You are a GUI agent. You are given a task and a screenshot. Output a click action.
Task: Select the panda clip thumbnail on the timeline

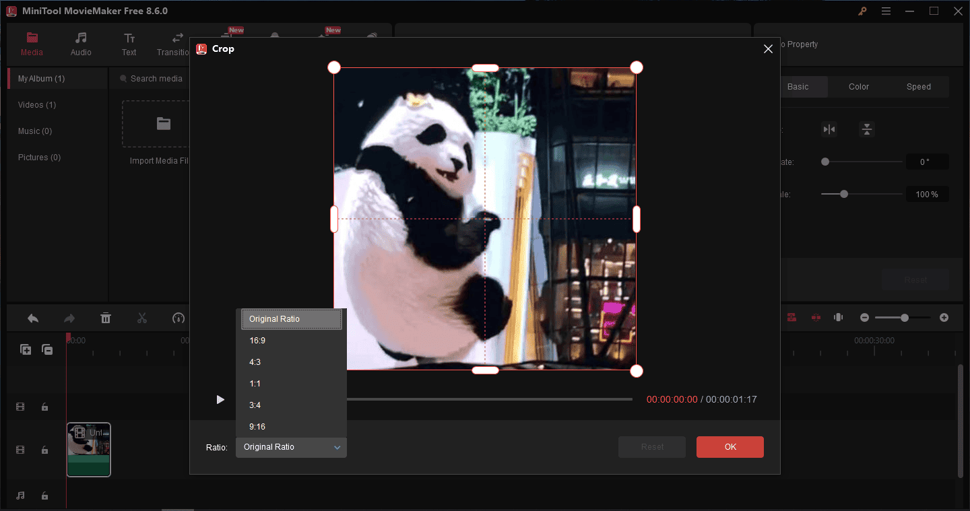(x=88, y=450)
